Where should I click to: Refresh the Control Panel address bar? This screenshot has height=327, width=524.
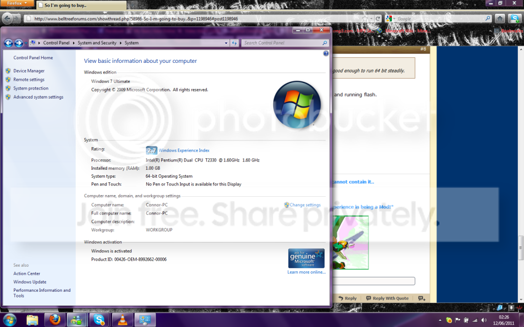(234, 43)
